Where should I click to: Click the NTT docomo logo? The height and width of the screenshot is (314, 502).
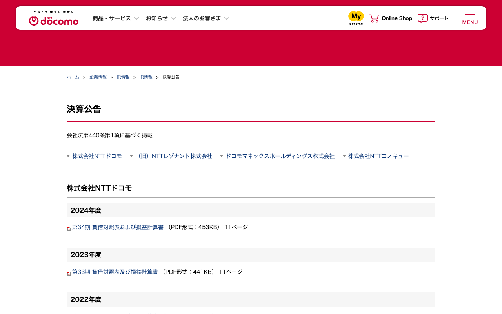tap(54, 18)
